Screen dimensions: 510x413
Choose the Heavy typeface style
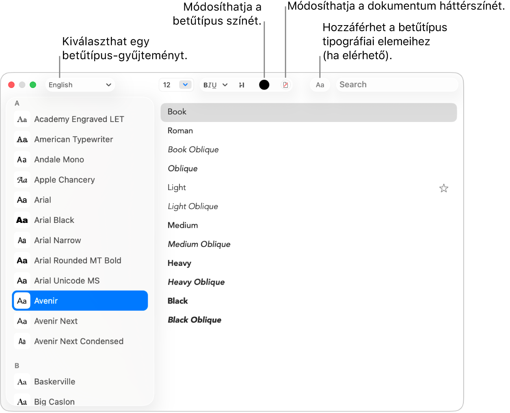click(x=309, y=263)
